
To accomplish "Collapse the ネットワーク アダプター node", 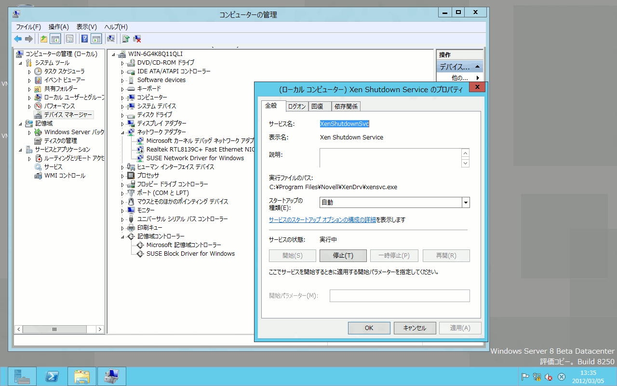I will click(x=123, y=132).
